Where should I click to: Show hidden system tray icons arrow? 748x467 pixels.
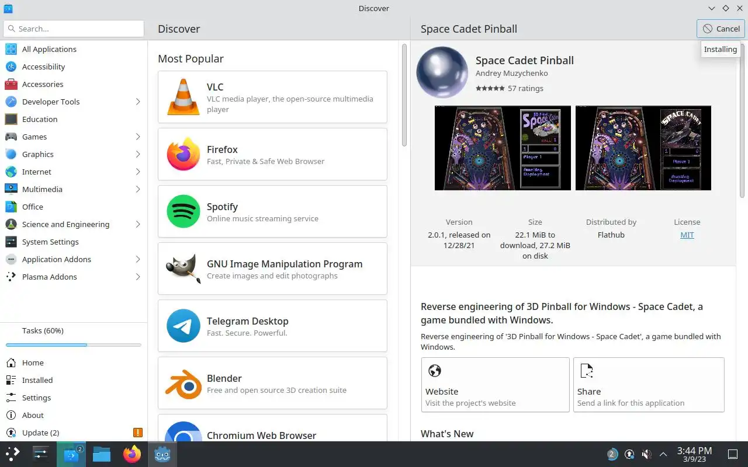point(663,454)
